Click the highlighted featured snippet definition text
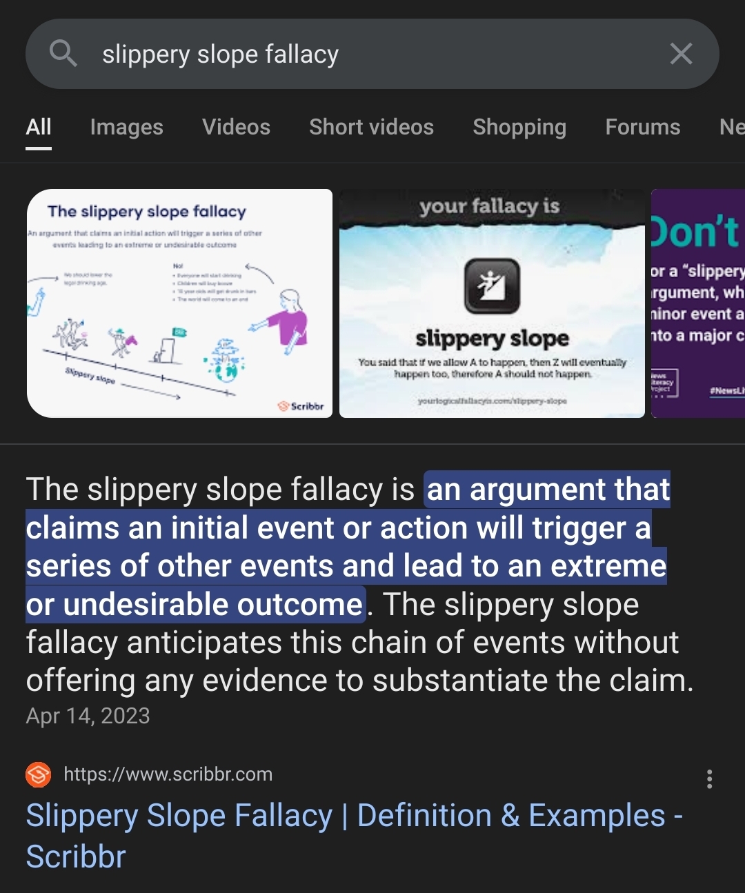The height and width of the screenshot is (893, 745). [x=347, y=547]
